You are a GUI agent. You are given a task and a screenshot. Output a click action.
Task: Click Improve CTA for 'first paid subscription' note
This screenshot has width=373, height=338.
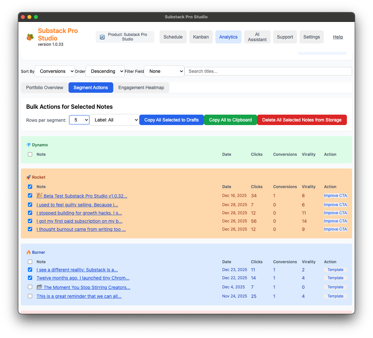coord(335,221)
